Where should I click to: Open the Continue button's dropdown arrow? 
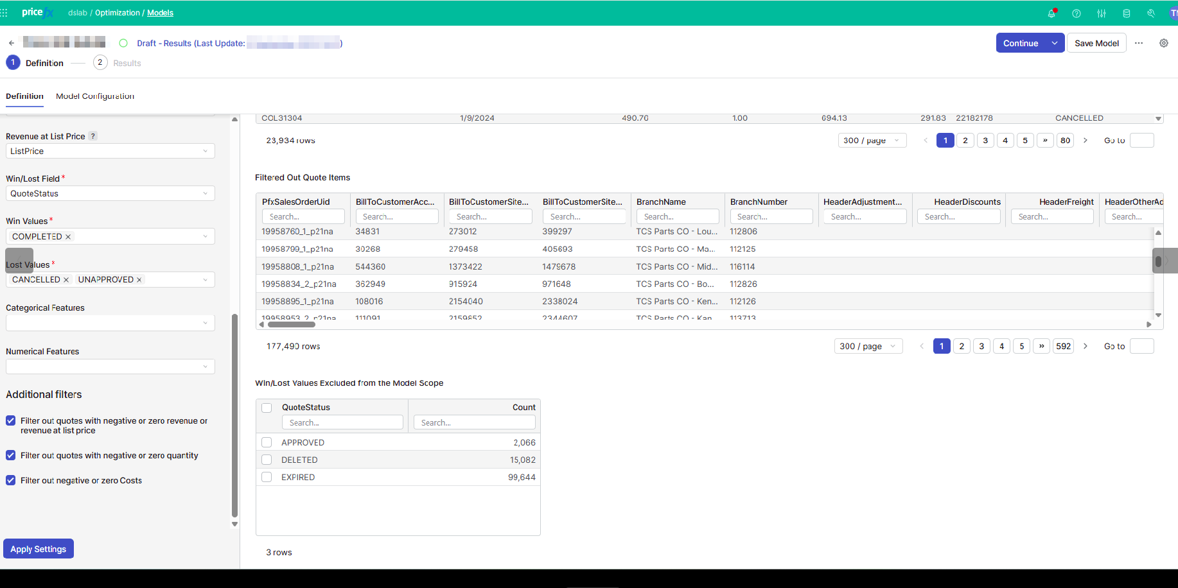(1054, 43)
